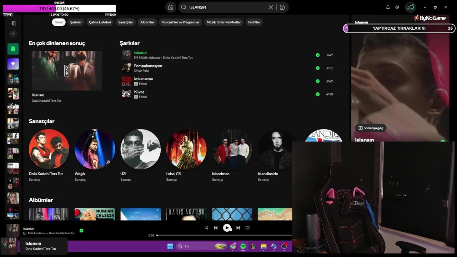
Task: Open notifications bell
Action: pyautogui.click(x=388, y=7)
